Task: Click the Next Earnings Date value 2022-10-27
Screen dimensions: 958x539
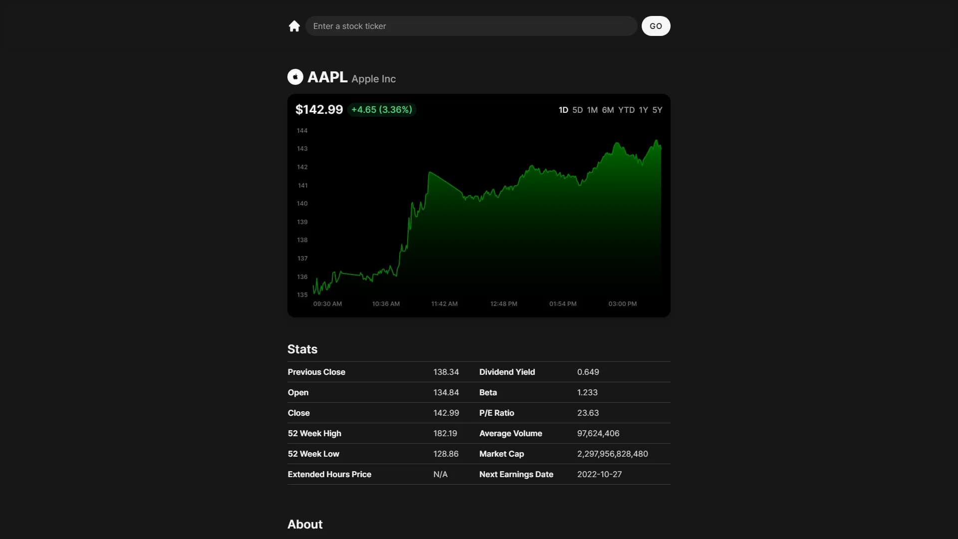Action: [x=599, y=474]
